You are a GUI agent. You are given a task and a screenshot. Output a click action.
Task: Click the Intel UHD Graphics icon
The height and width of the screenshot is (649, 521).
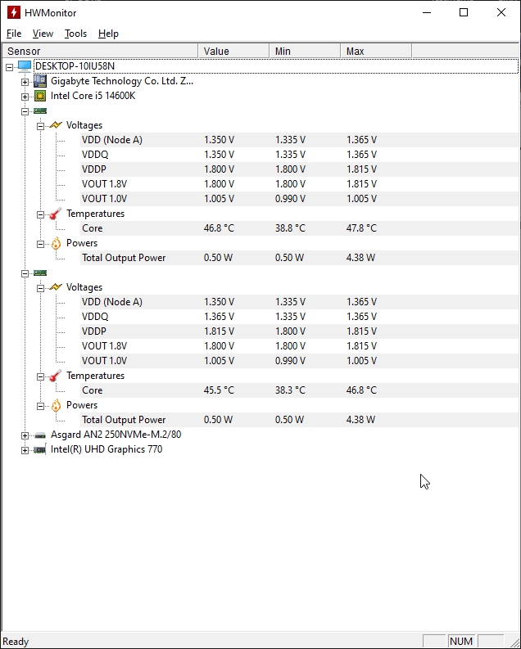pyautogui.click(x=40, y=449)
